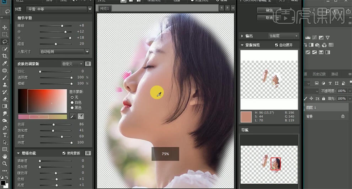Image resolution: width=352 pixels, height=189 pixels.
Task: Click the 阈值 slider handle
Action: (x=55, y=44)
